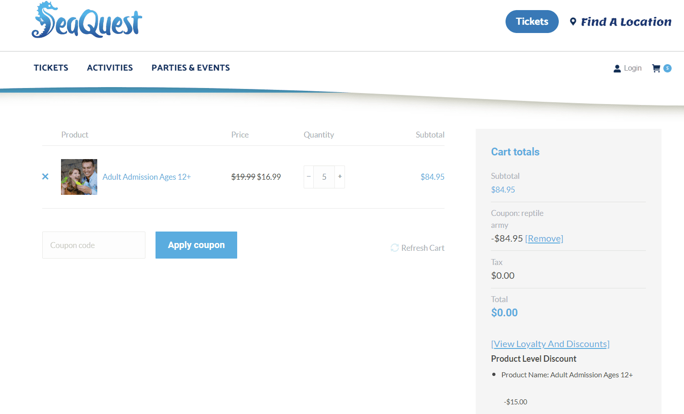The width and height of the screenshot is (684, 414).
Task: Click the Login link
Action: click(633, 68)
